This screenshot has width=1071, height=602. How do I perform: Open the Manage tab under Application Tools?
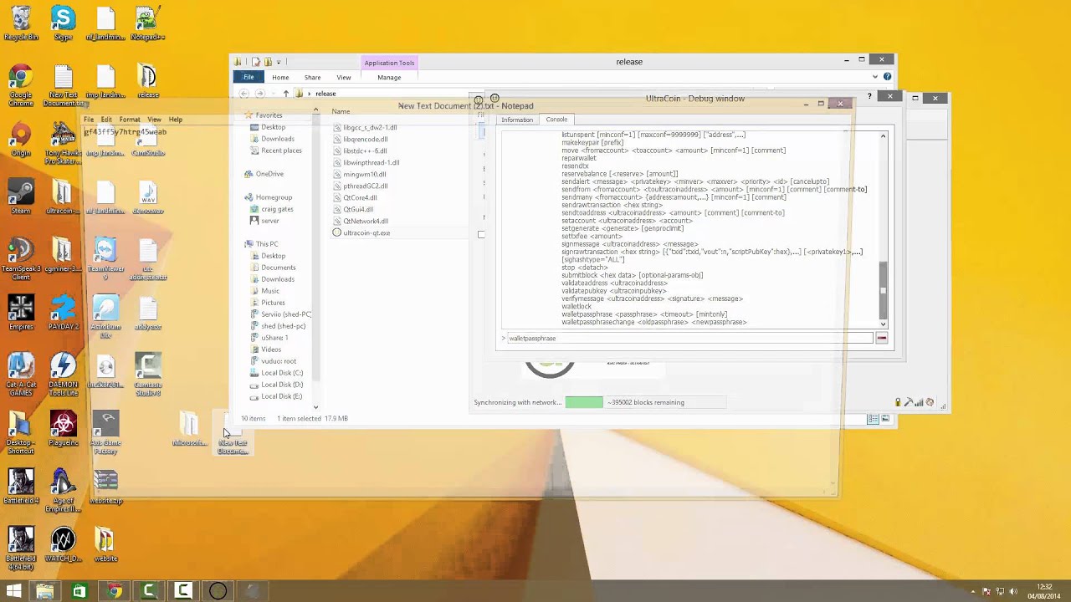[x=389, y=77]
